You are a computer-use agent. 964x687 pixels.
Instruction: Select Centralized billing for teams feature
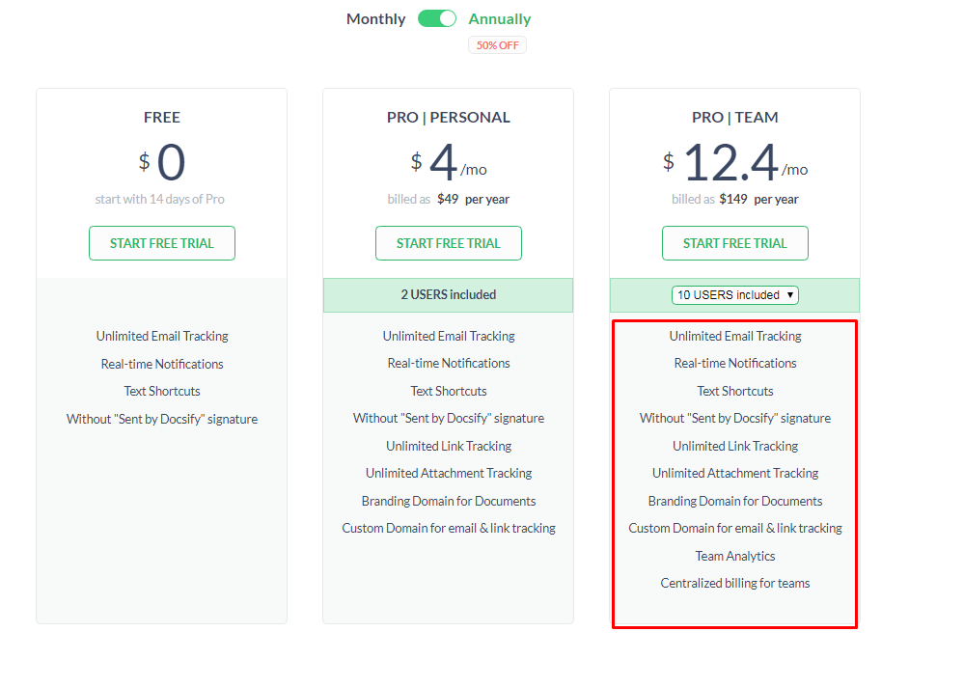click(x=734, y=583)
